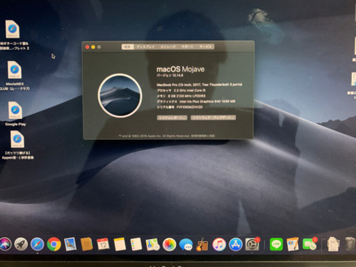
Task: Close the About This Mac window
Action: [88, 47]
